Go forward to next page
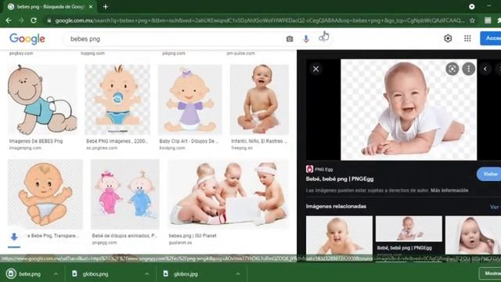 coord(21,20)
